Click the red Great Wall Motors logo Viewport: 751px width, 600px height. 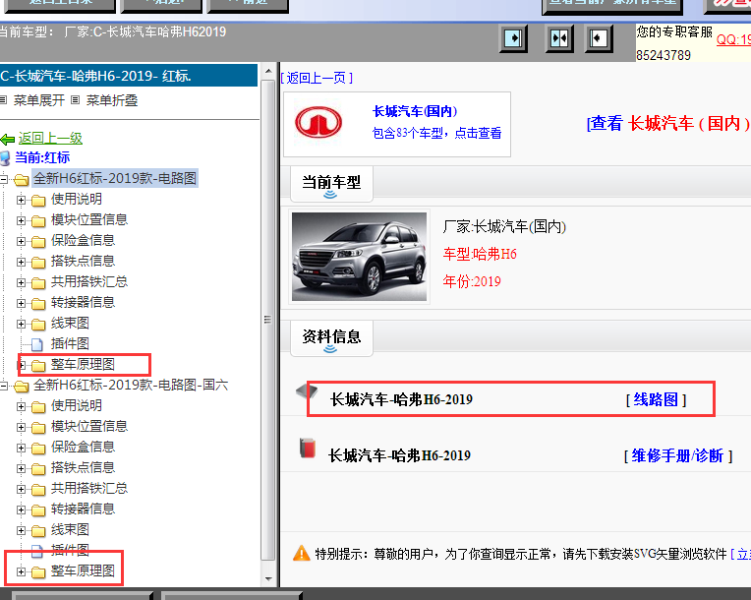point(318,123)
